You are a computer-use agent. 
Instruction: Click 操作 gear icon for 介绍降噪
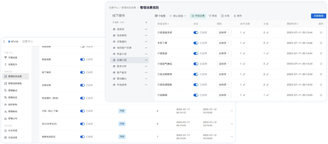321,95
